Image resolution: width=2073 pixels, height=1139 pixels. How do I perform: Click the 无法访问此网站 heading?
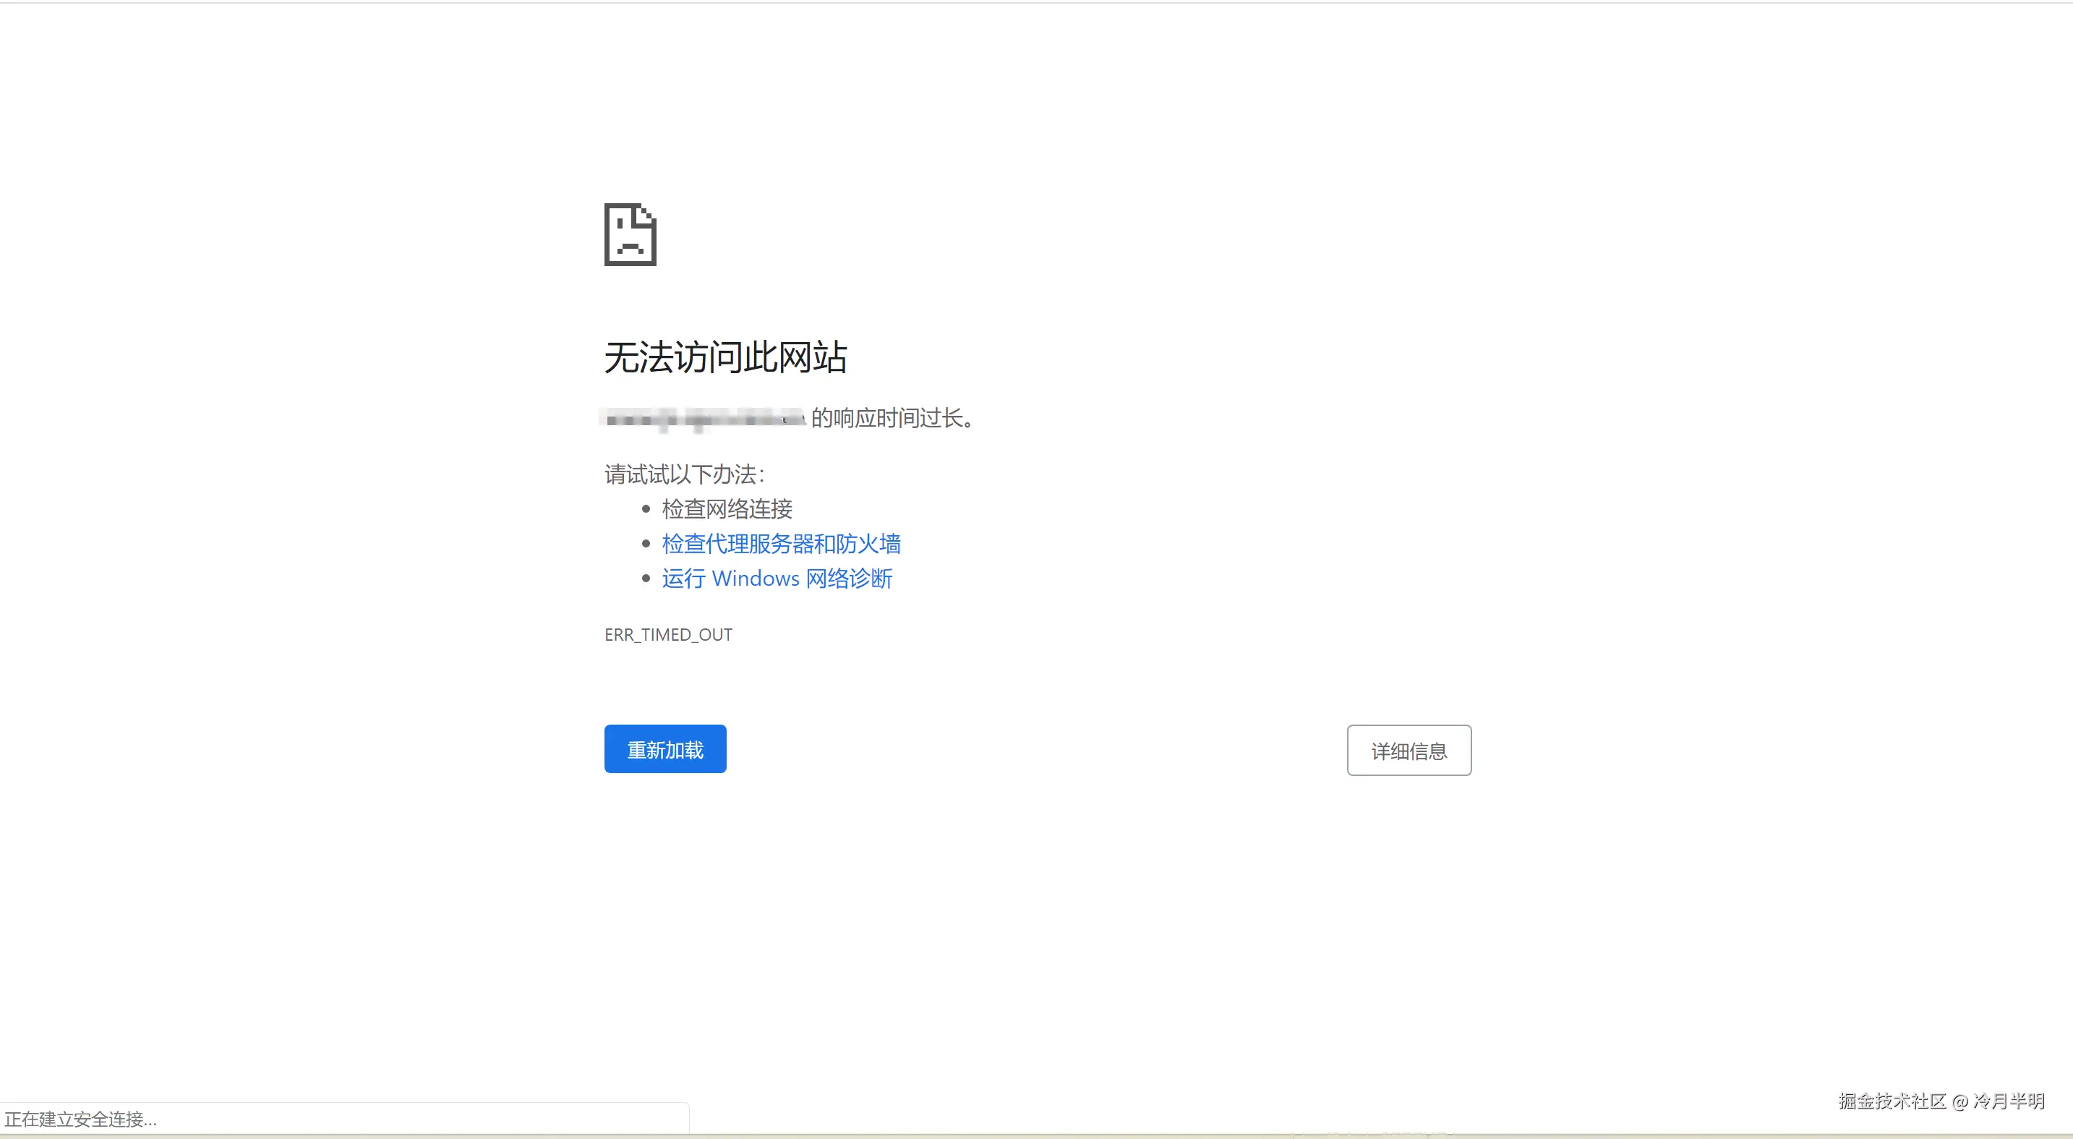tap(725, 357)
